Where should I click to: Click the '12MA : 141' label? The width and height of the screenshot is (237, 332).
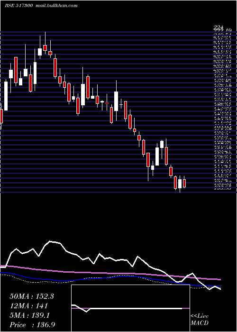point(28,306)
